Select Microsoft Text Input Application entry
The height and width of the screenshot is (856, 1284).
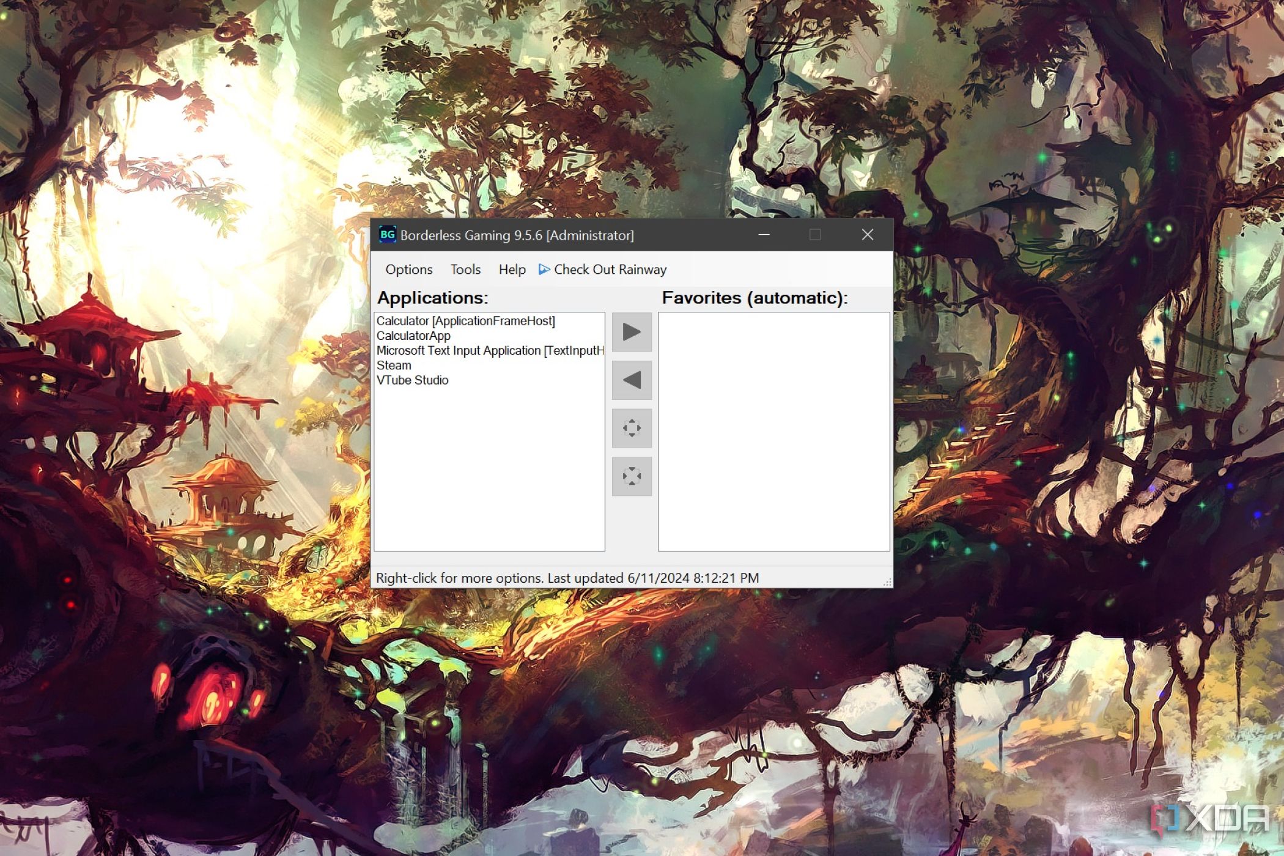coord(490,350)
